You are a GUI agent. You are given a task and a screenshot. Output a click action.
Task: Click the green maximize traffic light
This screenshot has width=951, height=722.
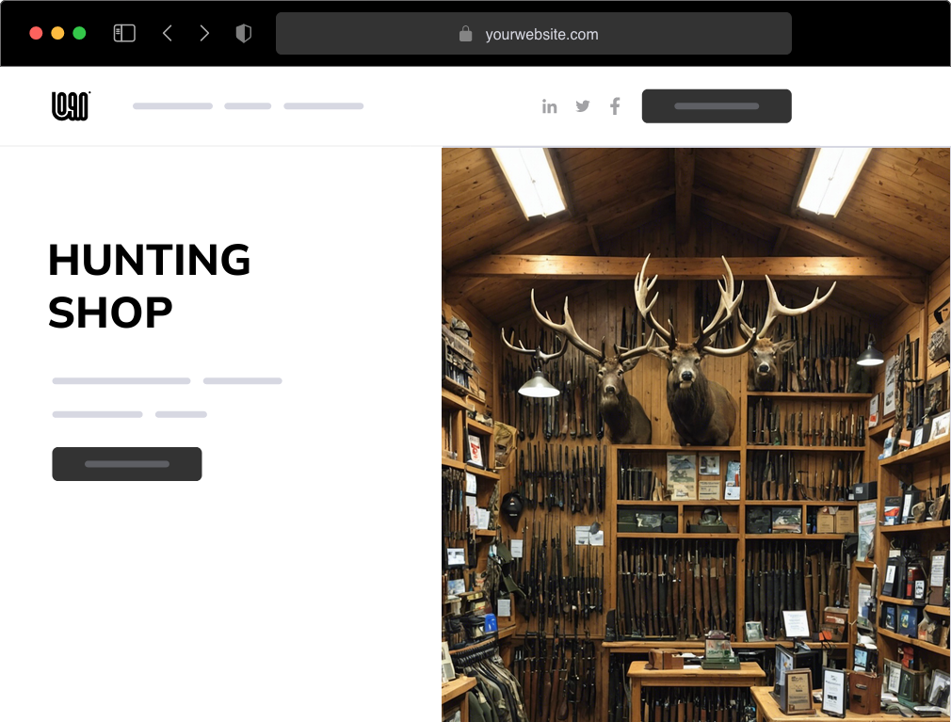(x=80, y=31)
